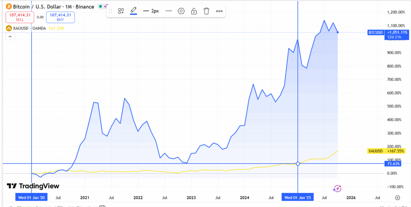
Task: Click the drawing templates icon in floating toolbar
Action: (x=121, y=11)
